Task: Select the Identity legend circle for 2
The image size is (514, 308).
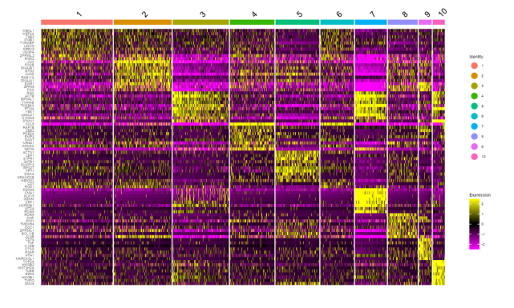Action: [475, 76]
